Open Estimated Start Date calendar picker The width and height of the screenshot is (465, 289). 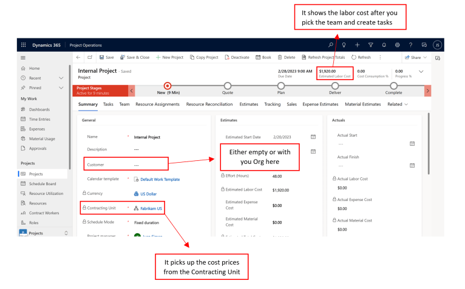coord(313,137)
